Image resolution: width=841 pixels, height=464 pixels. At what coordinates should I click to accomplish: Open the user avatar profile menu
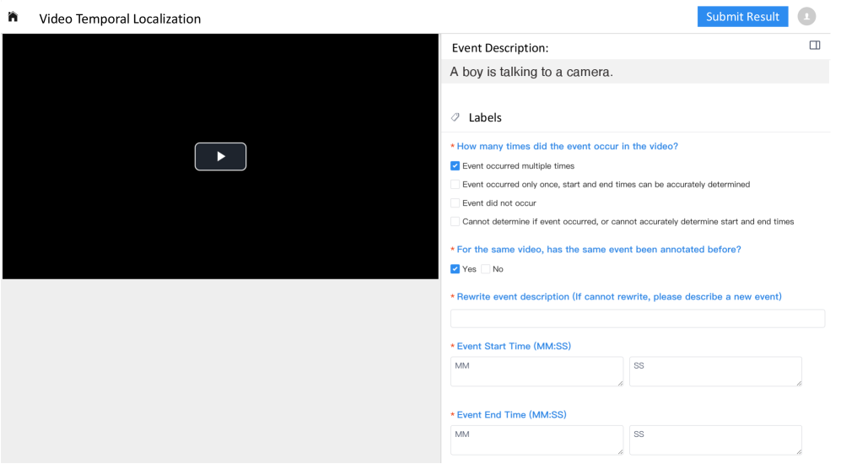coord(806,17)
